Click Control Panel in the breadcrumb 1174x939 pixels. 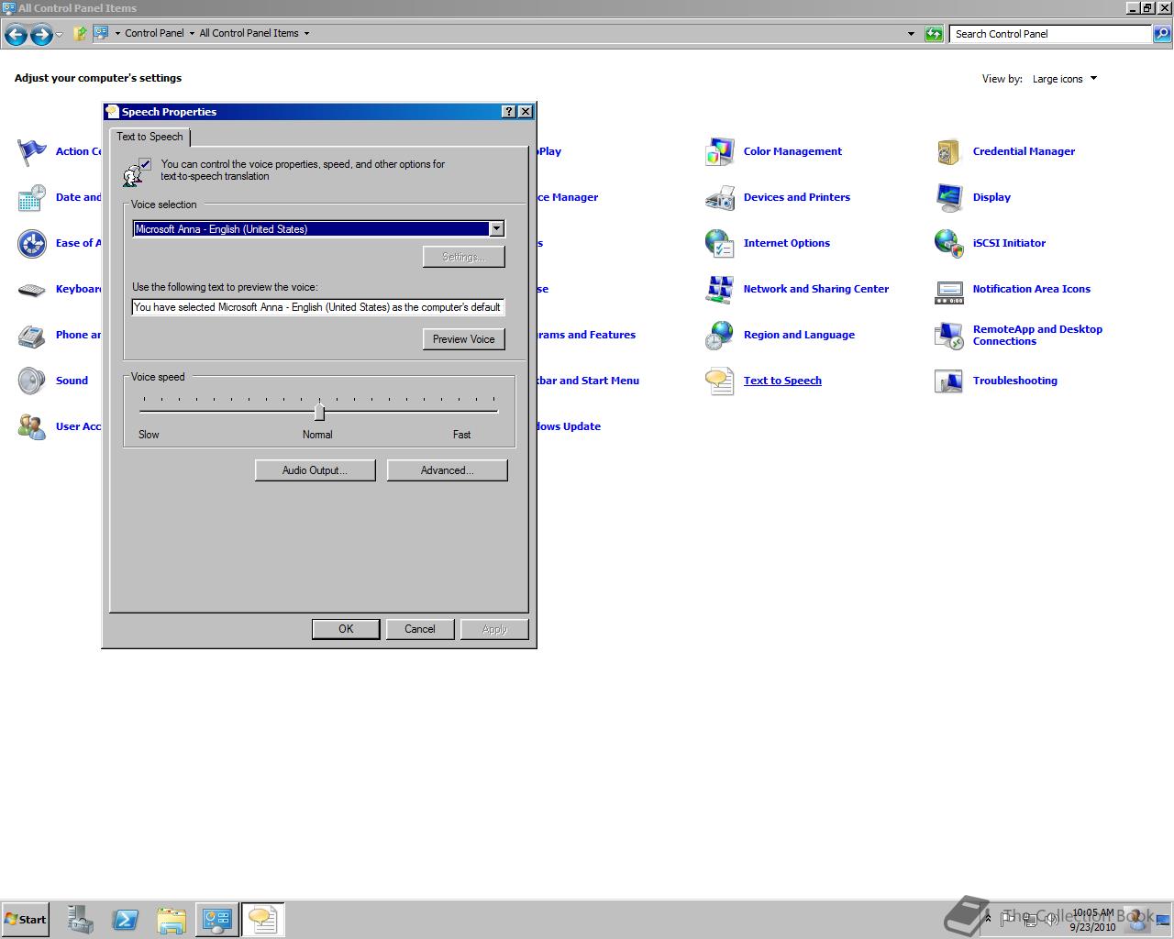[154, 33]
